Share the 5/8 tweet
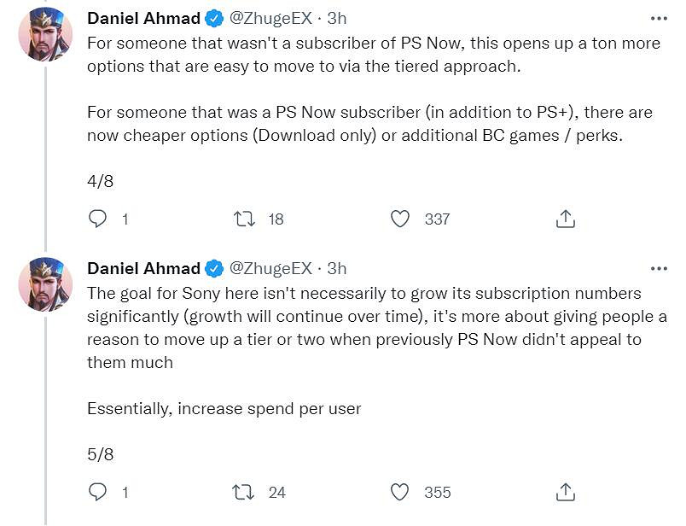 point(565,492)
